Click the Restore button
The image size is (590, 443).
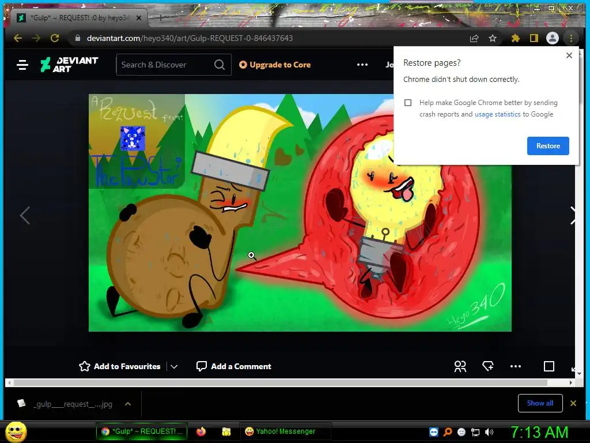(548, 146)
